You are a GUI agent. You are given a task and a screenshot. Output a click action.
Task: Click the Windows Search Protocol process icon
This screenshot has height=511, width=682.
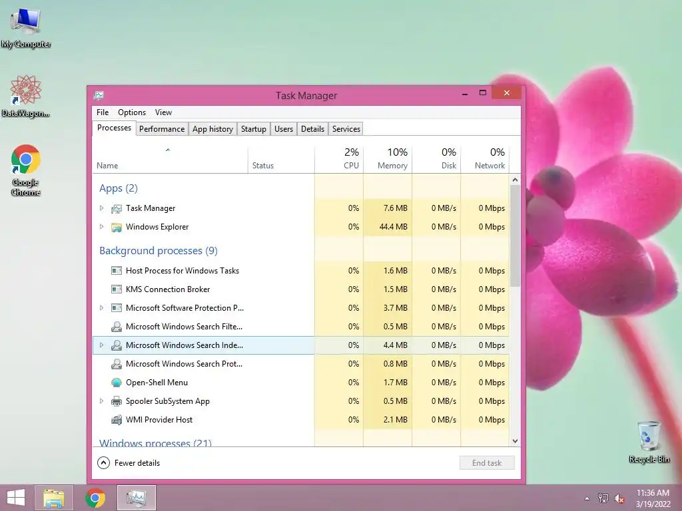[116, 364]
